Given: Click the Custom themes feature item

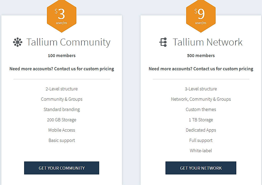Looking at the screenshot, I should [x=201, y=109].
